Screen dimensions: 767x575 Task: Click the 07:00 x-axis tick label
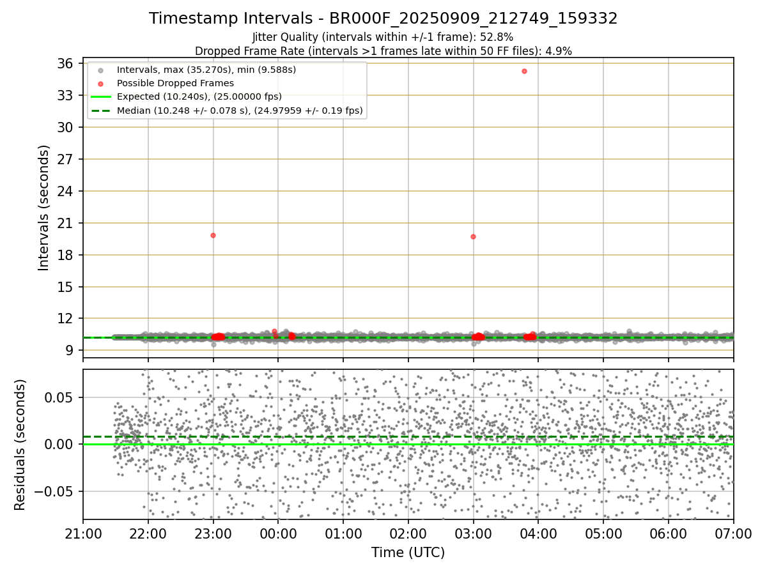point(733,533)
